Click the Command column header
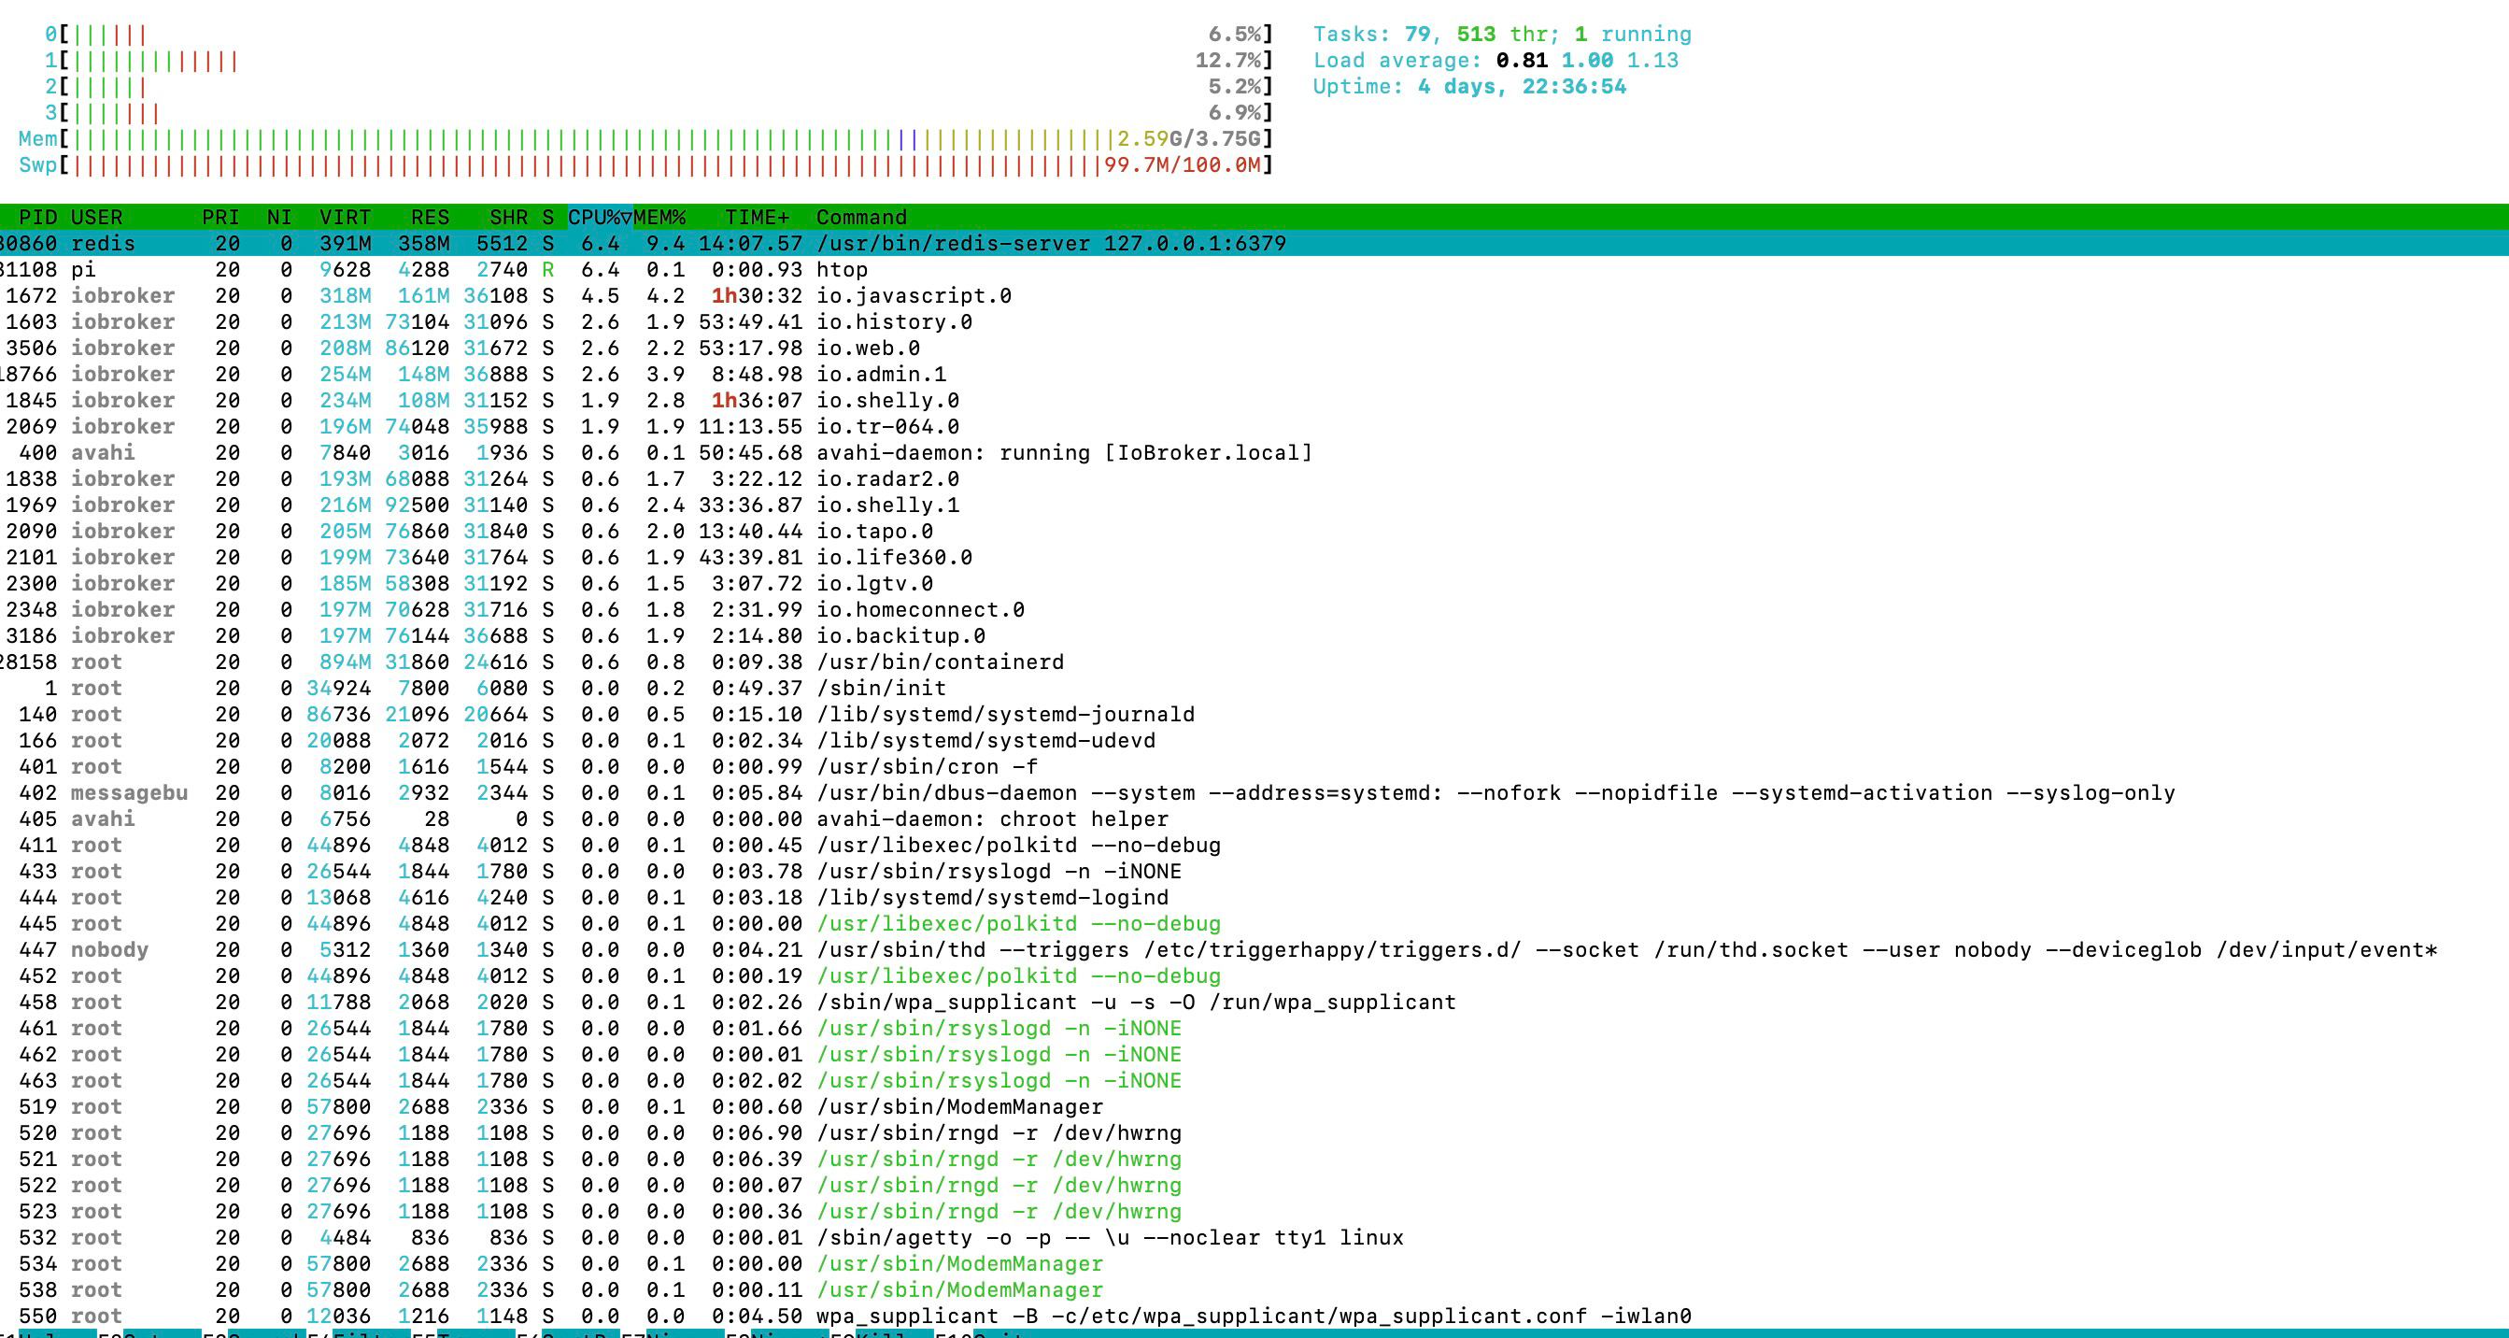The width and height of the screenshot is (2509, 1338). pos(861,218)
